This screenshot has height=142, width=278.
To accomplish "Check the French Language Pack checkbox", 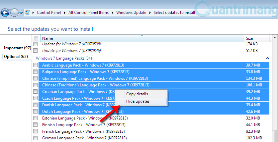I will coord(36,131).
